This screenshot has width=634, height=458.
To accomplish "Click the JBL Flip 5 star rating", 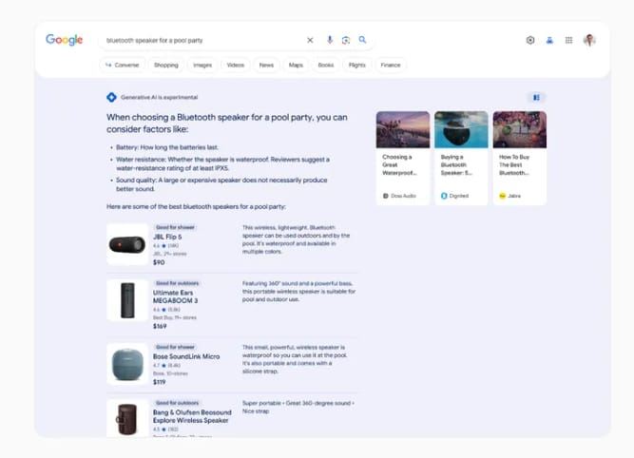I will 165,246.
